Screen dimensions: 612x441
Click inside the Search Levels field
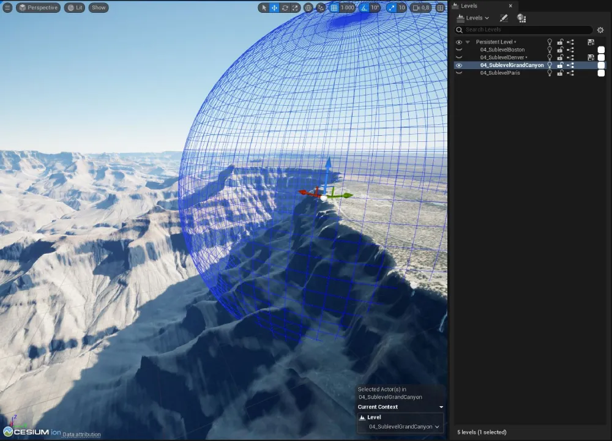tap(520, 29)
